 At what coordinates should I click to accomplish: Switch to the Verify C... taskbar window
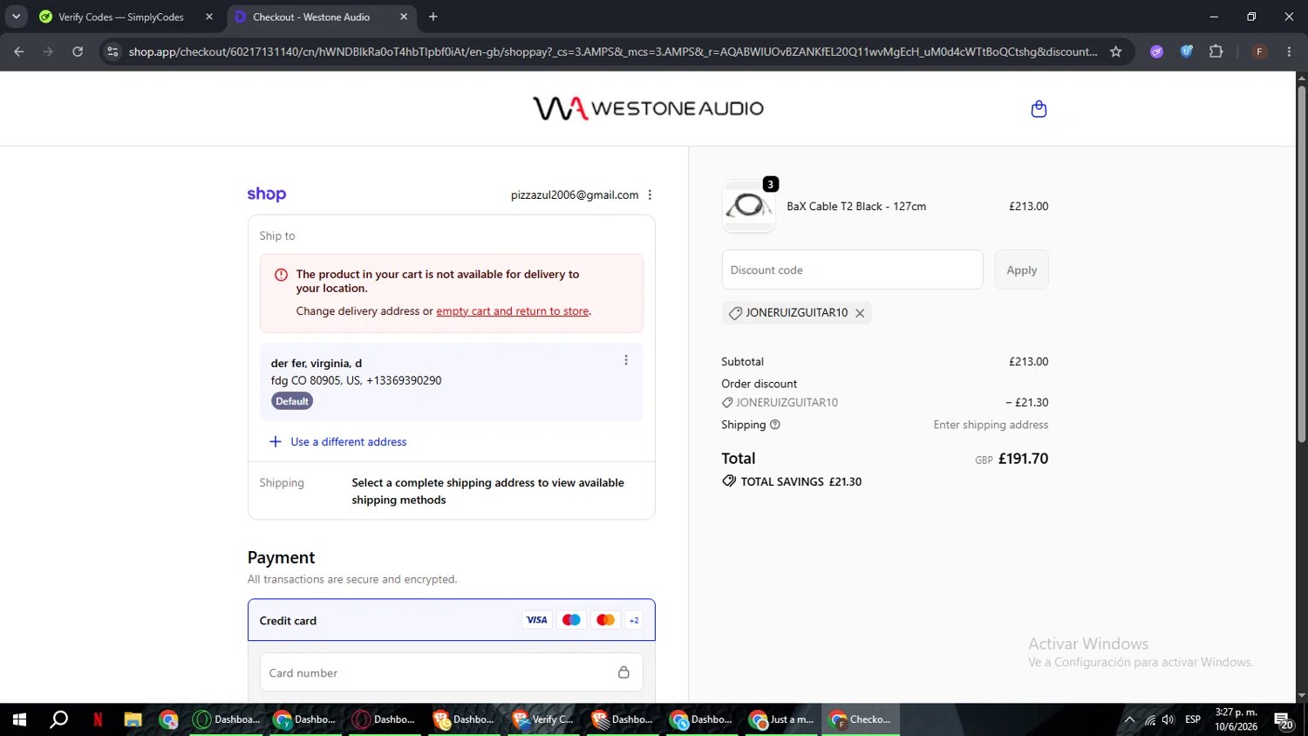(x=543, y=719)
